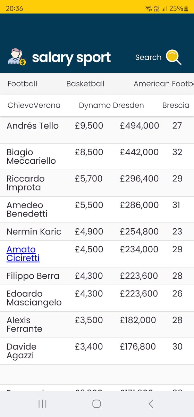Tap the Android back navigation icon
The image size is (194, 417).
coord(151,403)
